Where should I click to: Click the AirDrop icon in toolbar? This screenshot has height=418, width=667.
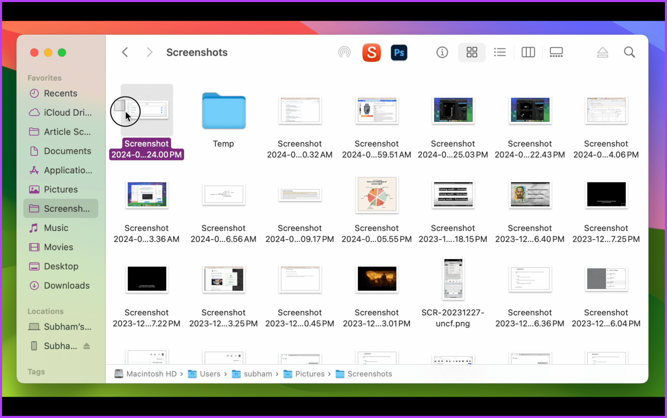coord(344,52)
